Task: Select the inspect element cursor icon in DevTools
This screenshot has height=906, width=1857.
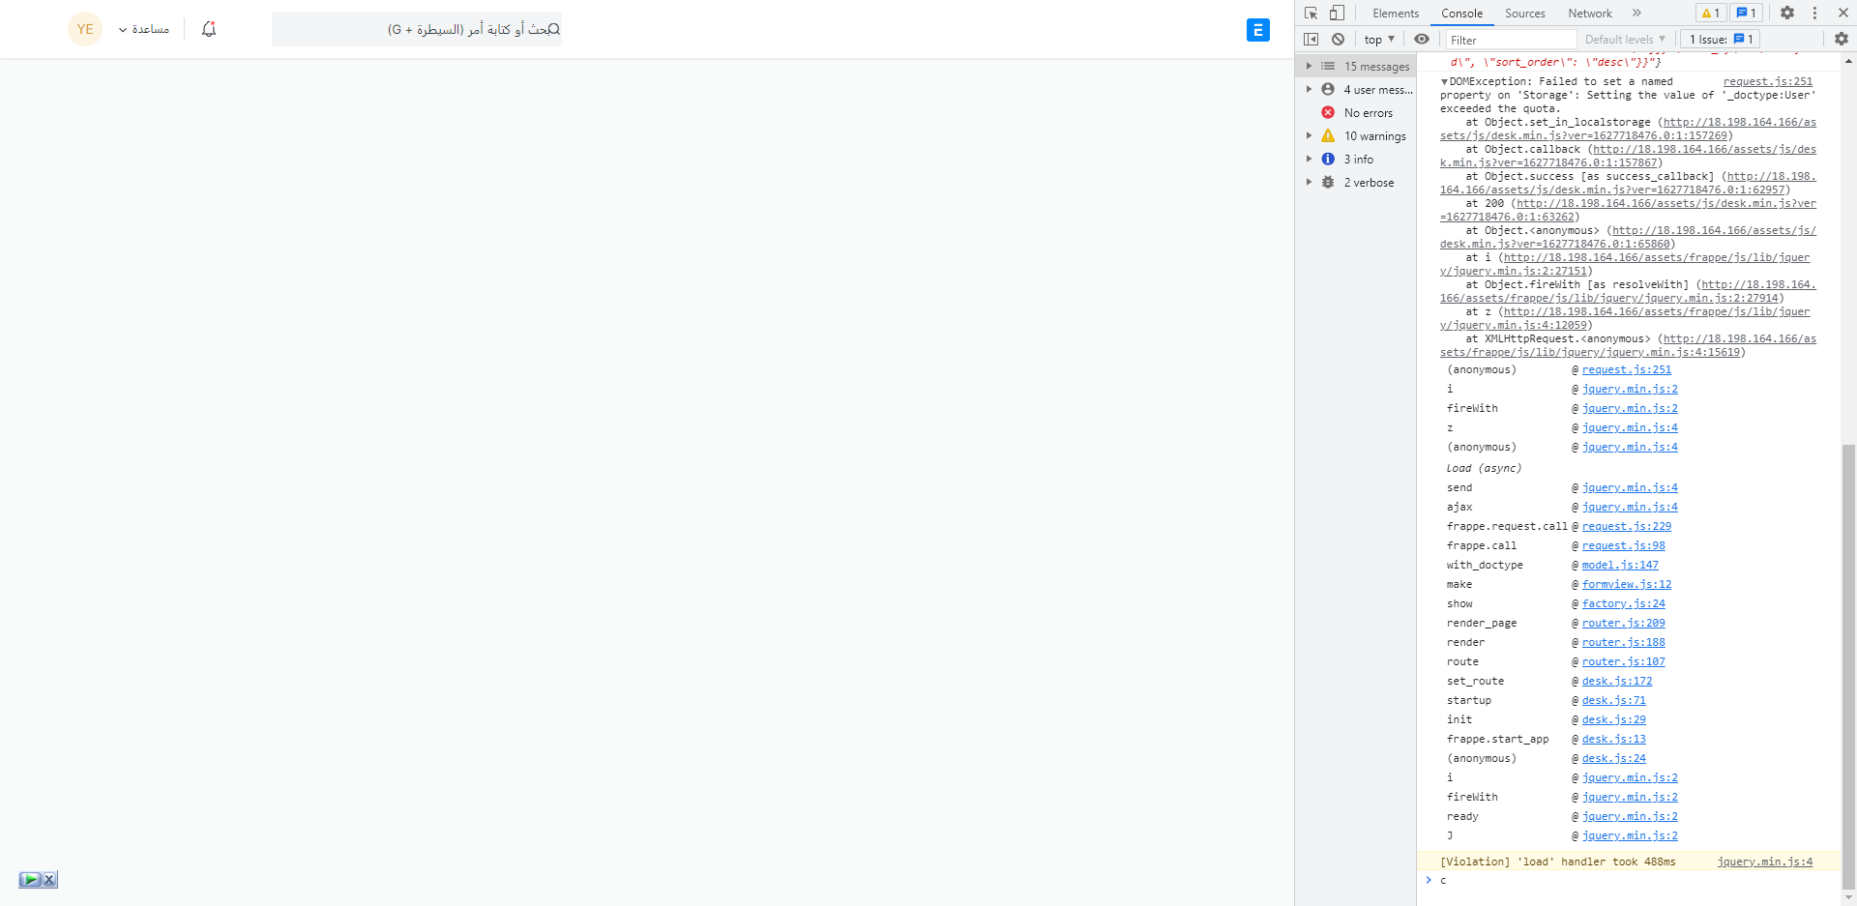Action: (x=1311, y=13)
